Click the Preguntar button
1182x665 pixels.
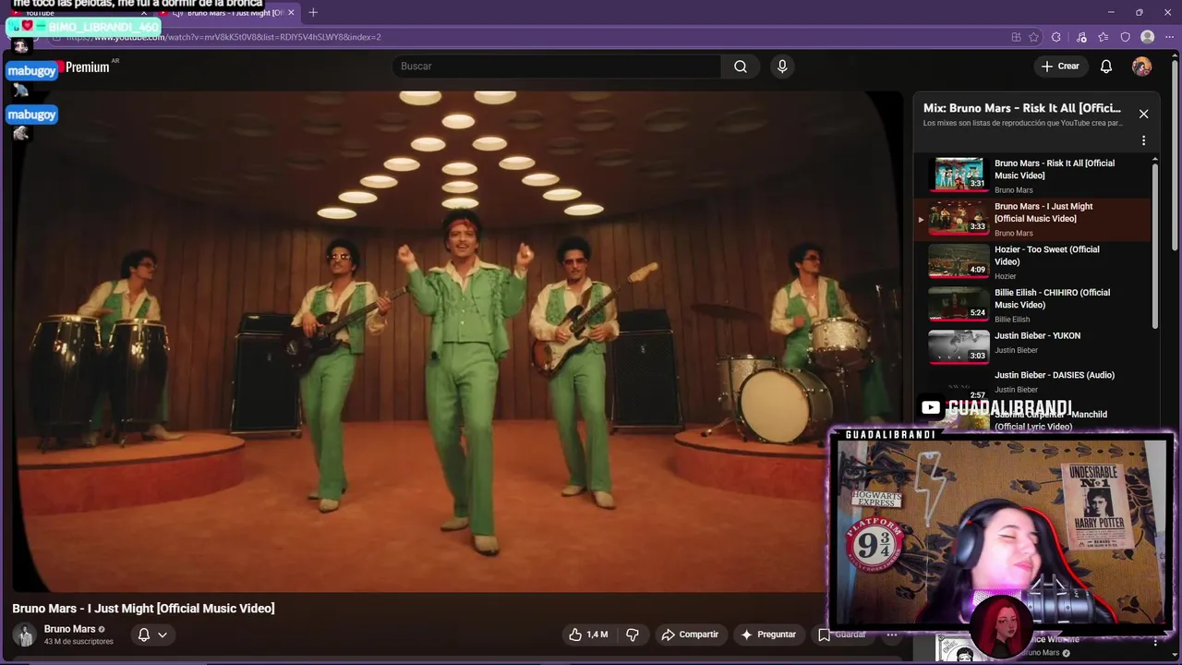tap(768, 635)
